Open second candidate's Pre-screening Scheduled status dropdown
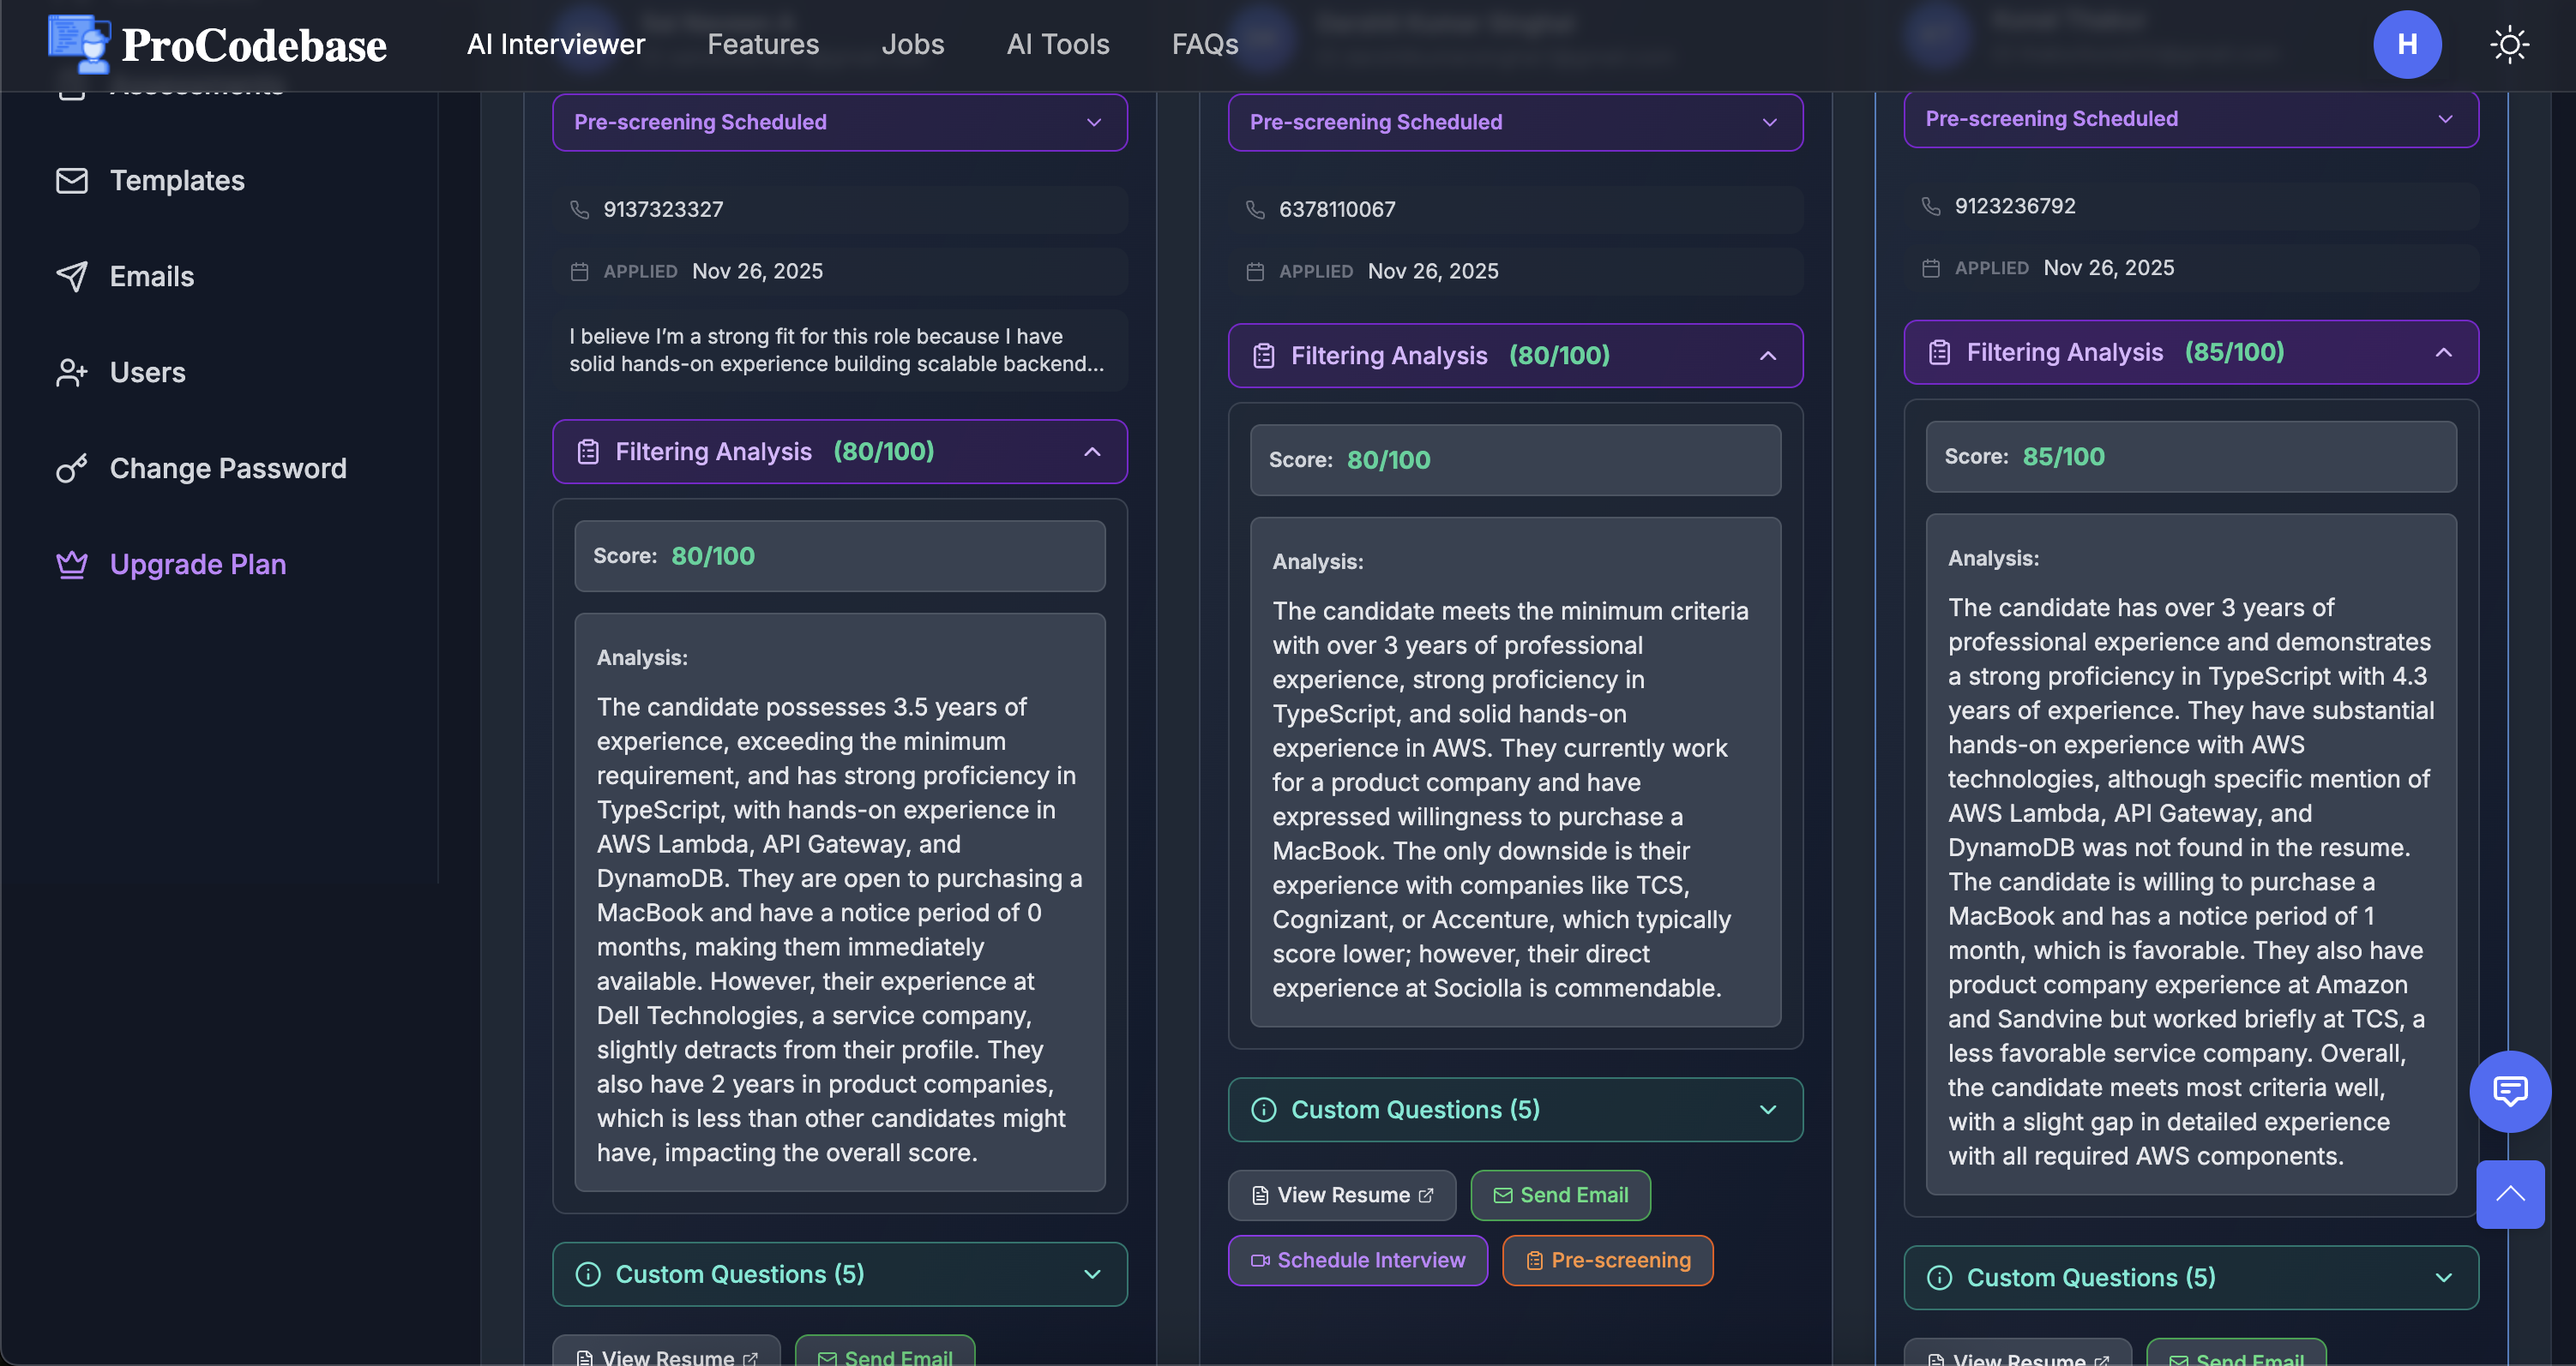 point(1514,122)
